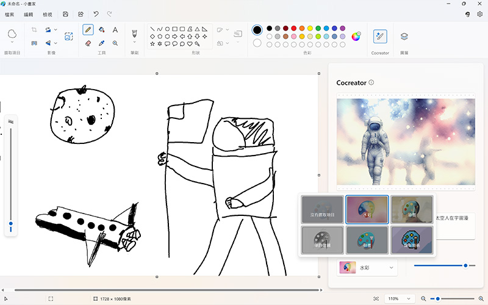Select the Fill bucket tool
The image size is (488, 305).
coord(101,29)
